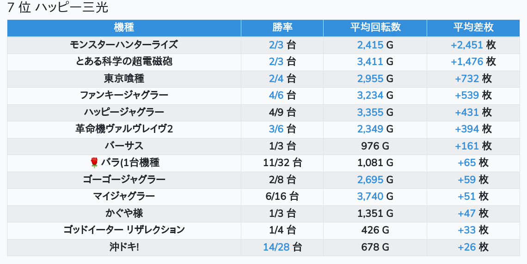Open the マイジャグラー entry

(124, 196)
